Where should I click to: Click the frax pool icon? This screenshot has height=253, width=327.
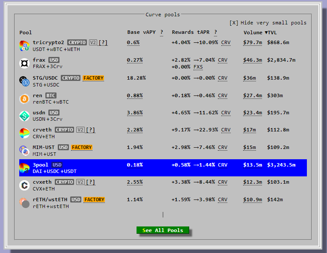(24, 63)
